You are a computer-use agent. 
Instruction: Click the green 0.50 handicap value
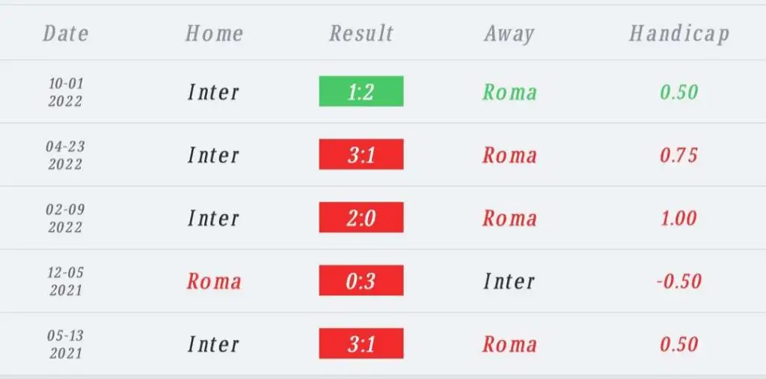(x=679, y=92)
